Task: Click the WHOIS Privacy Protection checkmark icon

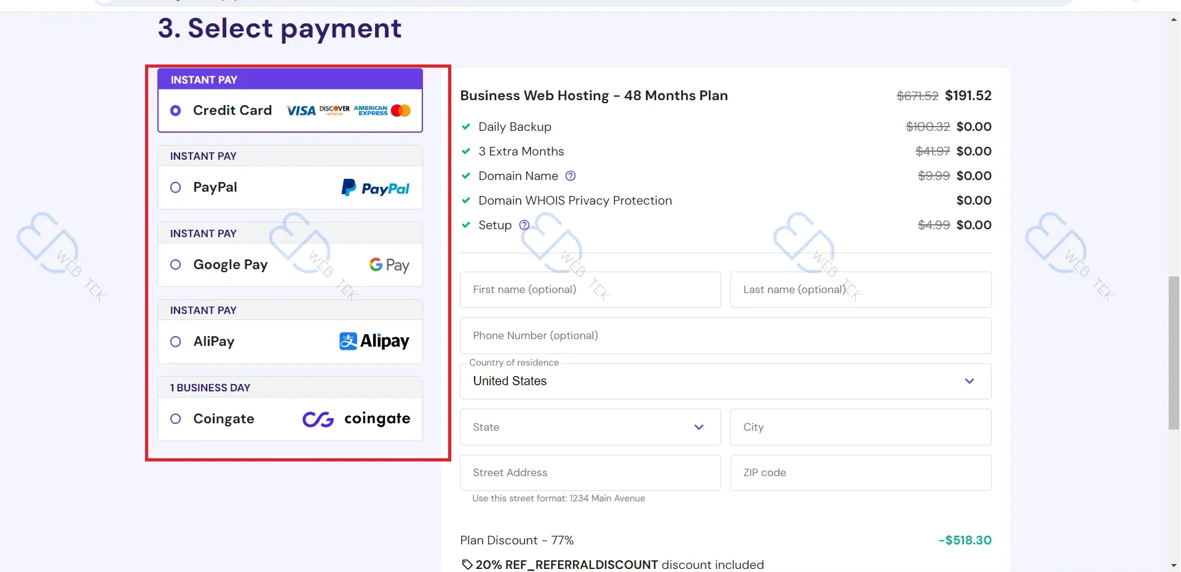Action: [466, 200]
